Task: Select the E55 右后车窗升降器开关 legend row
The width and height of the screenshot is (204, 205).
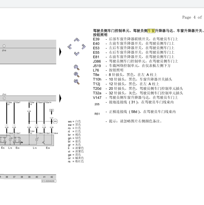Action: [x=134, y=52]
